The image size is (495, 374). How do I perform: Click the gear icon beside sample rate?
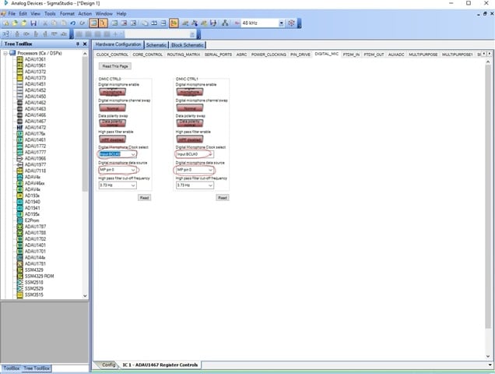click(292, 23)
